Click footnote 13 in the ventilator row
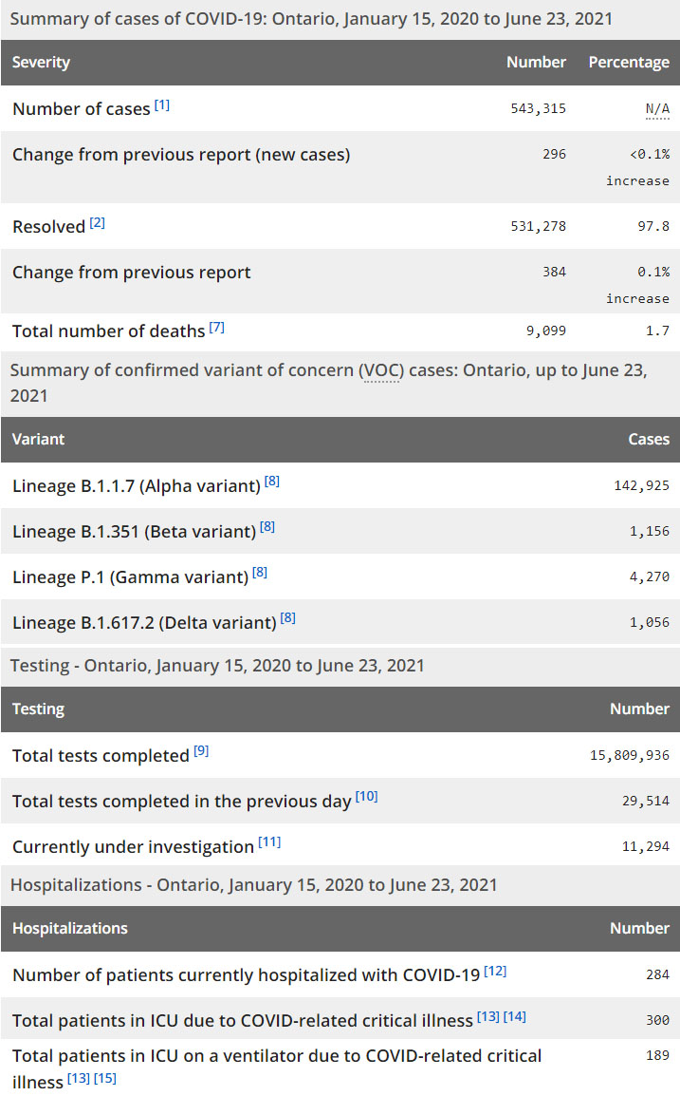680x1096 pixels. tap(79, 1078)
